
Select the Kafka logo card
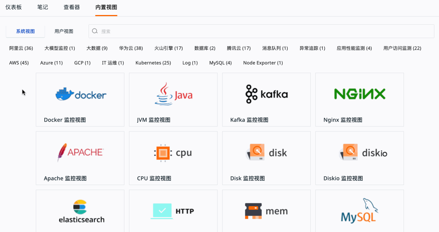(x=266, y=94)
